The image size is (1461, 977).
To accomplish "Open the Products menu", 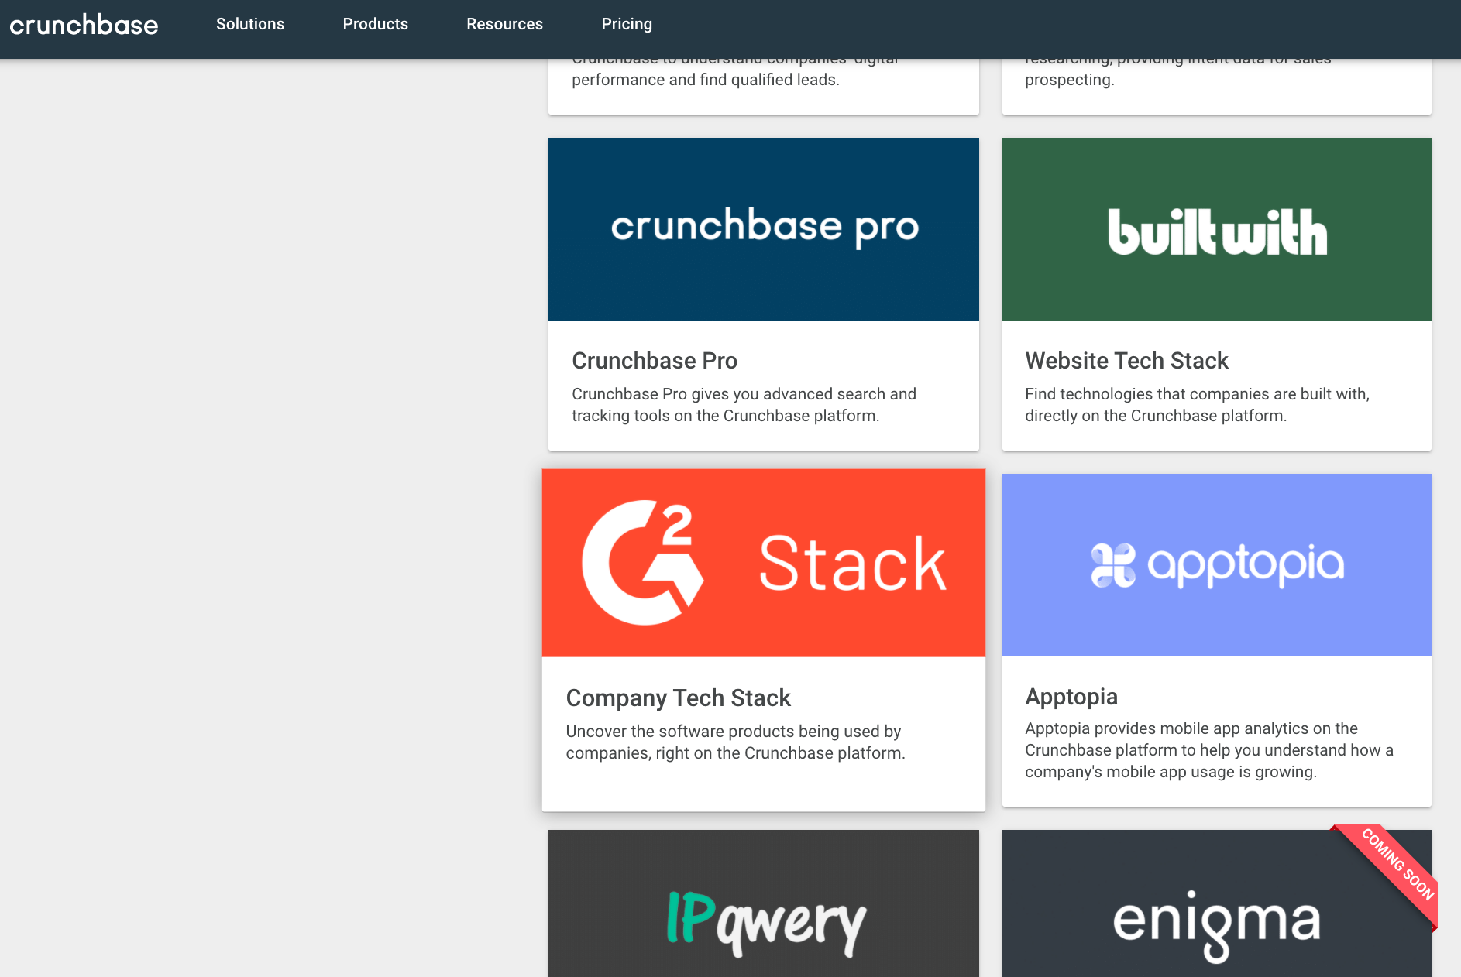I will [376, 24].
